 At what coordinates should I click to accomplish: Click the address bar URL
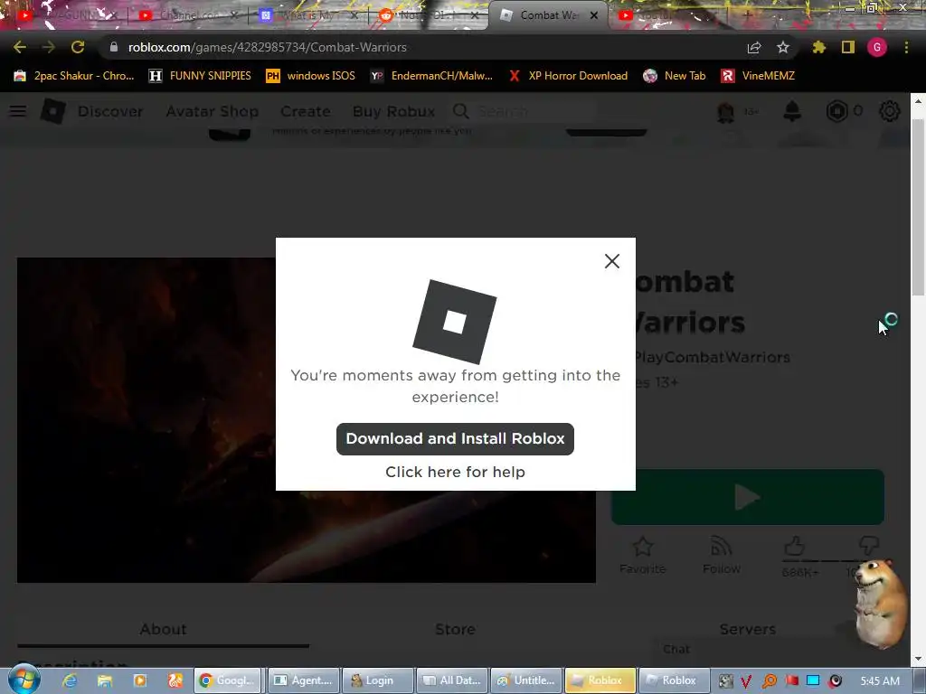(267, 47)
